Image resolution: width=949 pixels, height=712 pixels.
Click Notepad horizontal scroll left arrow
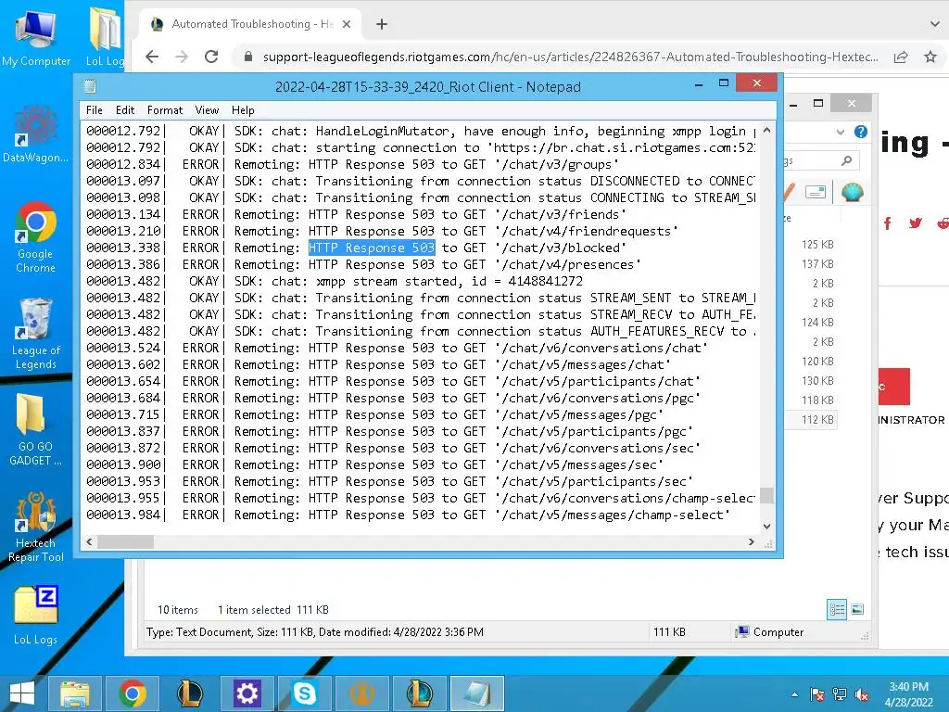pos(90,541)
